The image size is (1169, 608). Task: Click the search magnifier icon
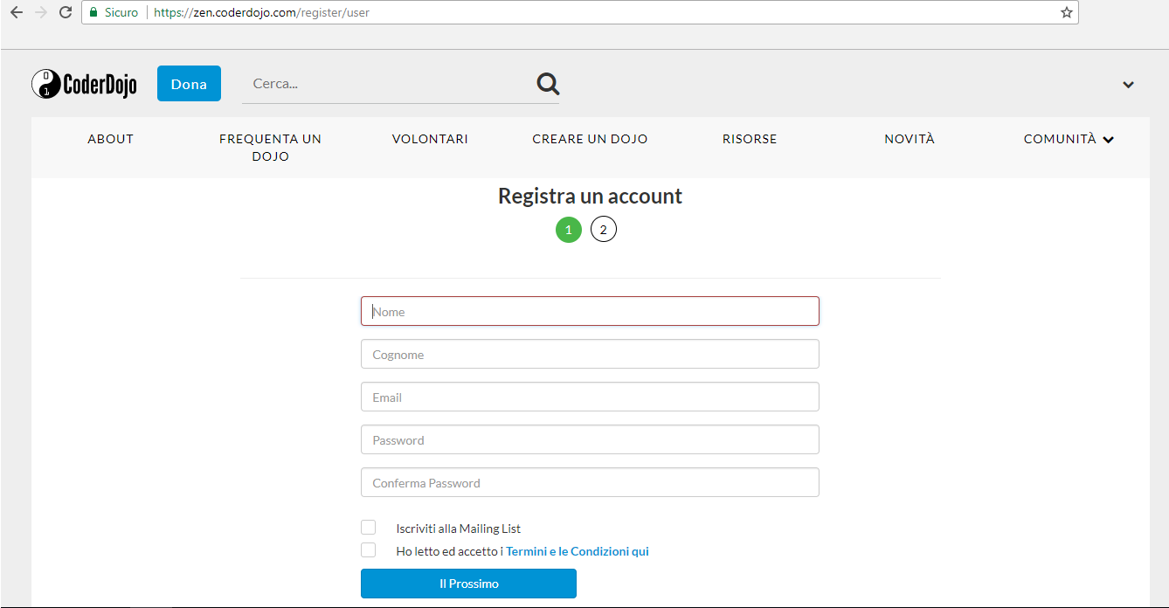coord(548,84)
